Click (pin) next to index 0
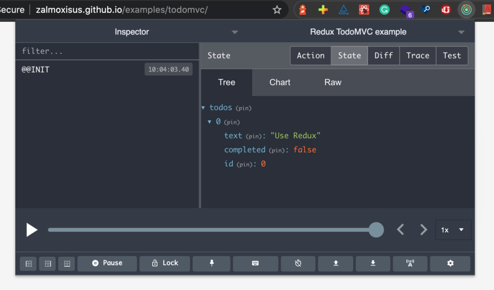 [x=232, y=122]
